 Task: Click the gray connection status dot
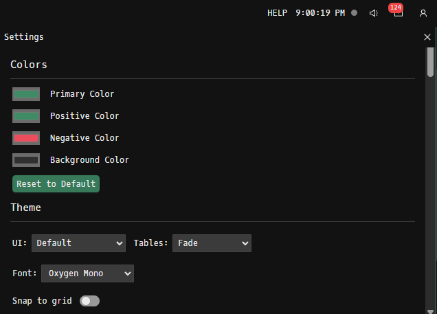point(355,13)
